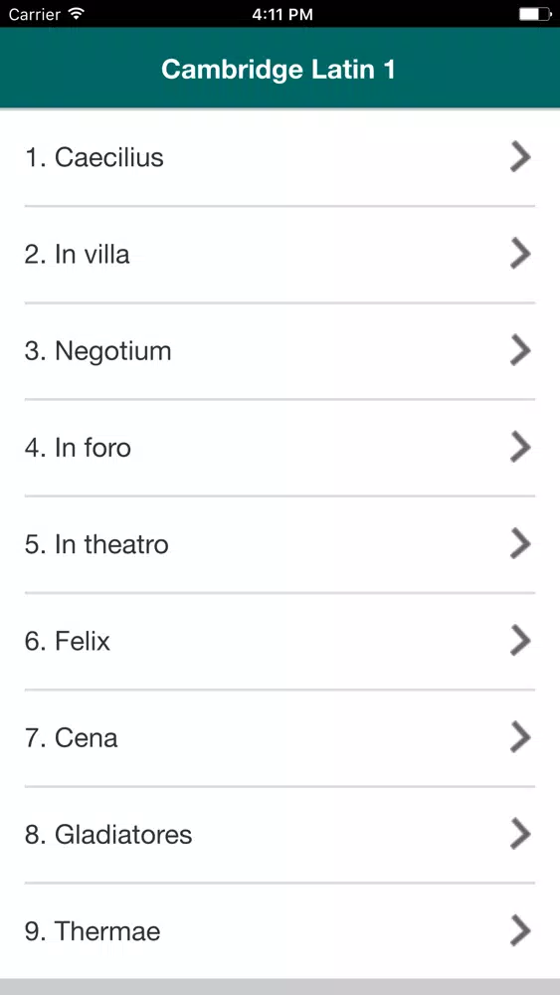Tap the chevron arrow beside Gladiatores
Screen dimensions: 560x995
pos(520,834)
